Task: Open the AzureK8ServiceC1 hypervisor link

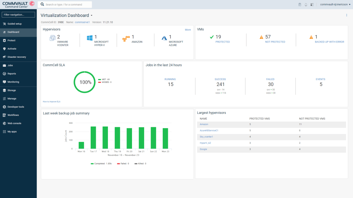Action: pyautogui.click(x=209, y=130)
